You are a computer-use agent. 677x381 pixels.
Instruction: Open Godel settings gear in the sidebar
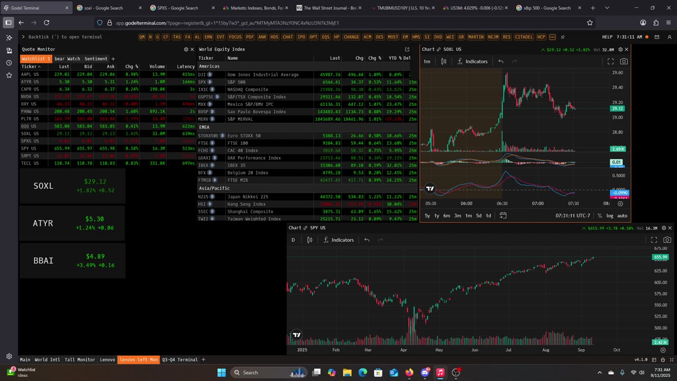tap(9, 356)
